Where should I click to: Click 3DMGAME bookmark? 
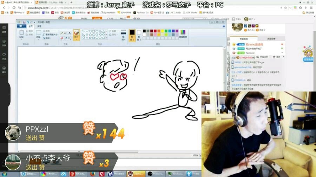(124, 13)
